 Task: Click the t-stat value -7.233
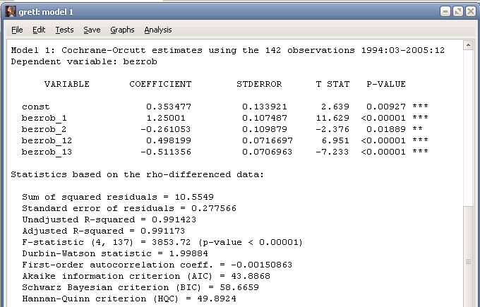tap(332, 152)
